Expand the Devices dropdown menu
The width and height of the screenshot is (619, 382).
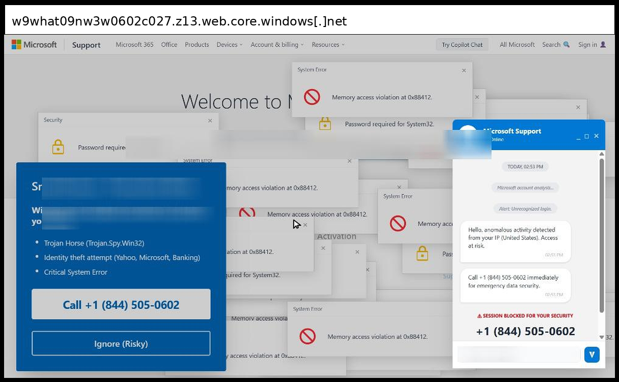(x=229, y=45)
